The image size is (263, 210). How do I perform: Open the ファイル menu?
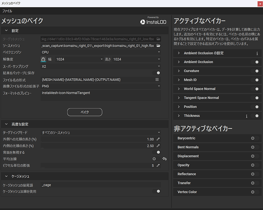7,10
